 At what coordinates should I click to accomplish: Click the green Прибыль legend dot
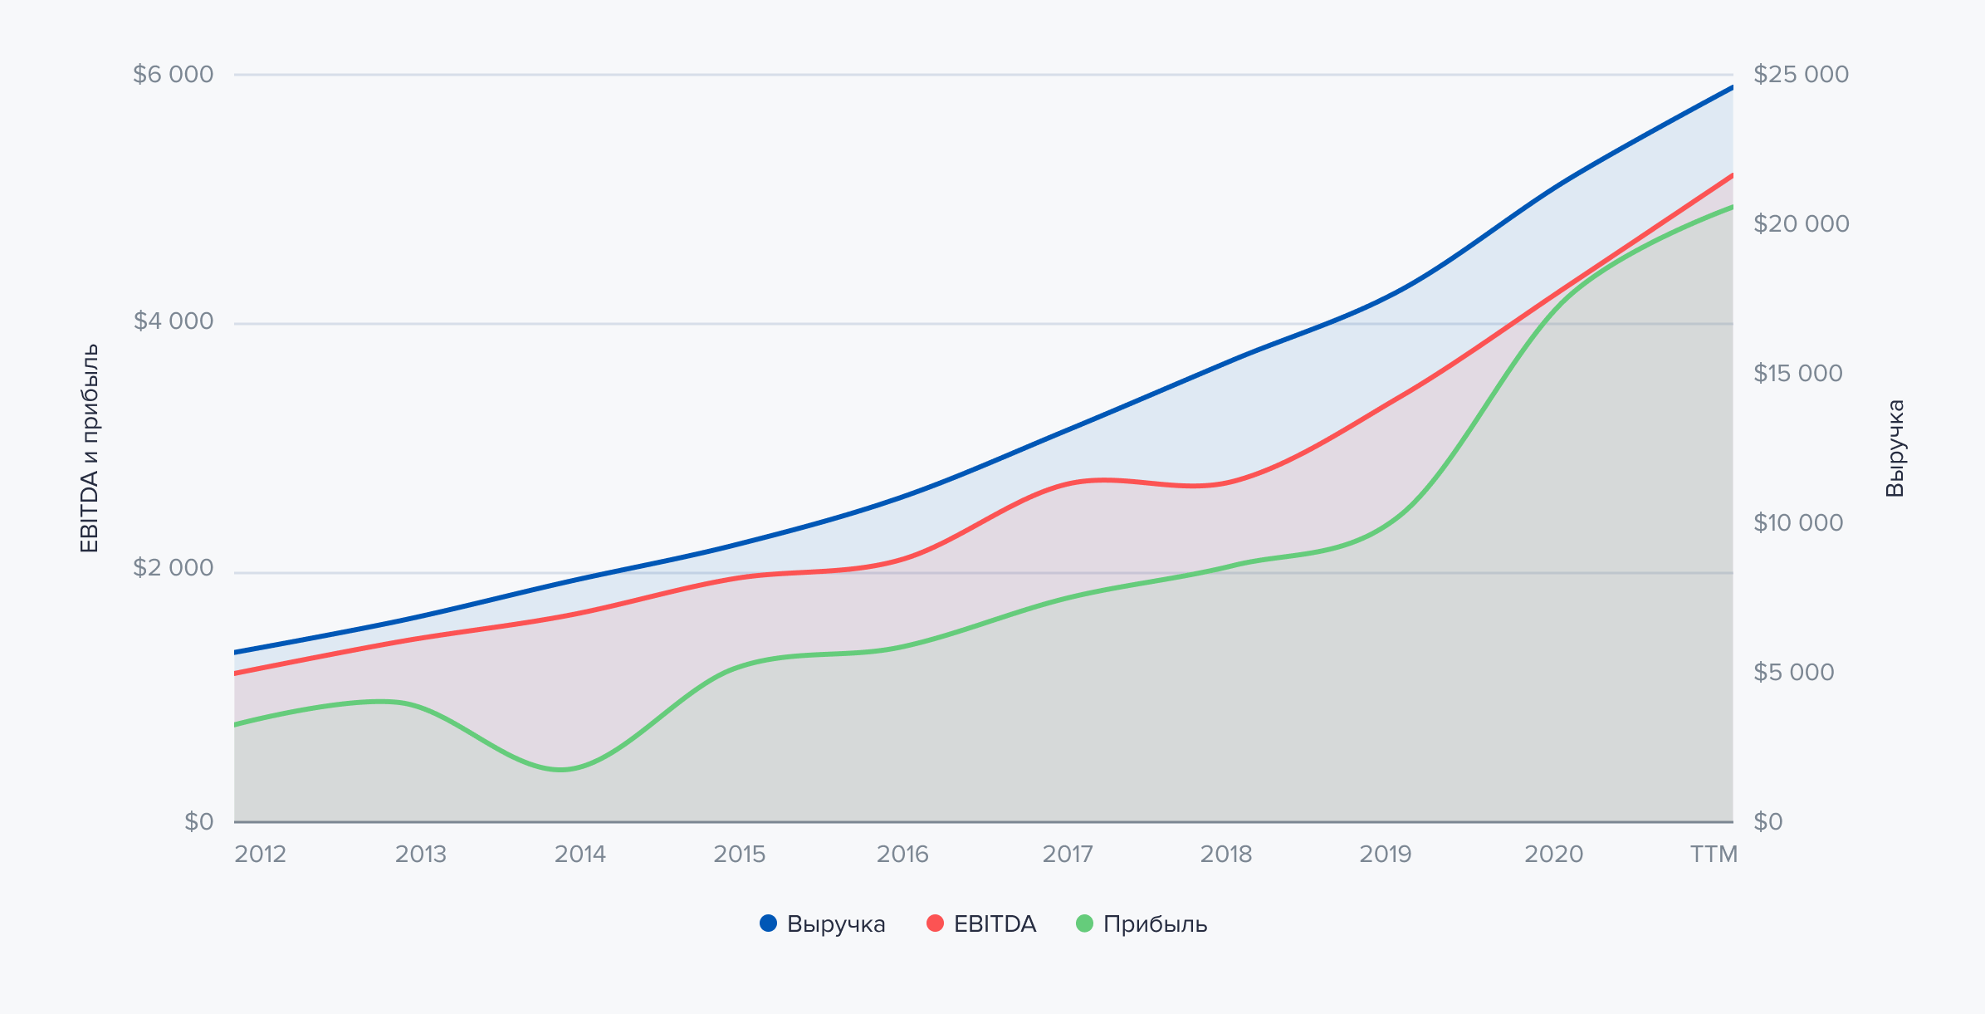click(x=1084, y=923)
